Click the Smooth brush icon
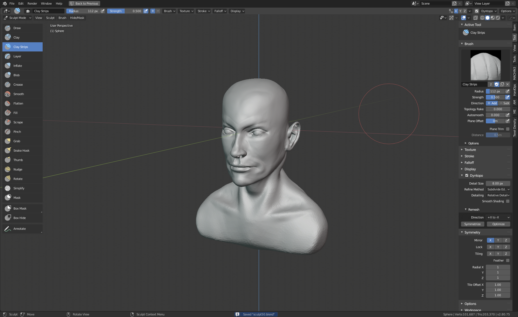 8,94
